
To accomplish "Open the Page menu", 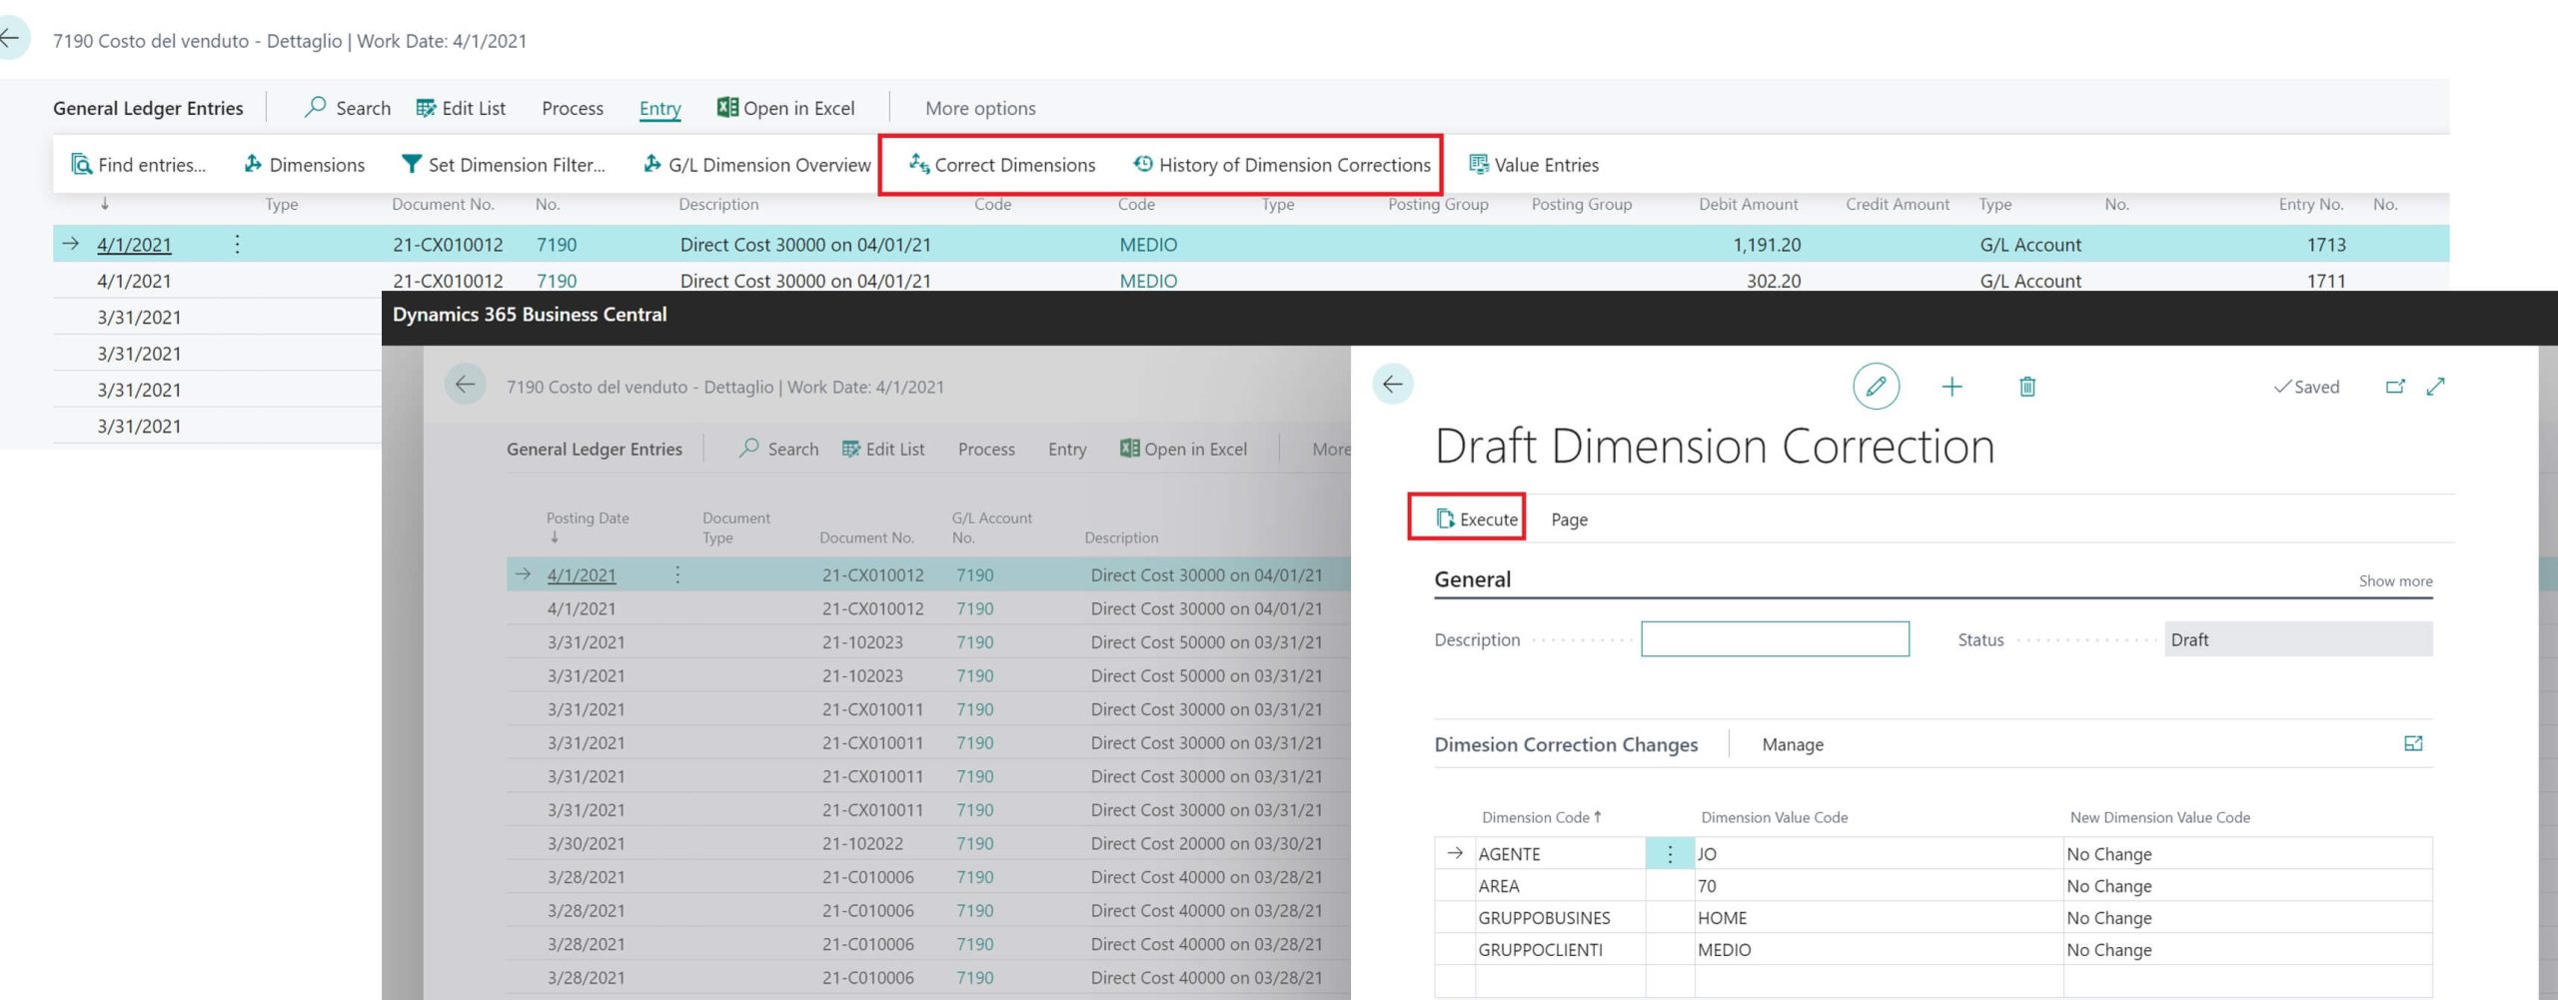I will [x=1569, y=519].
